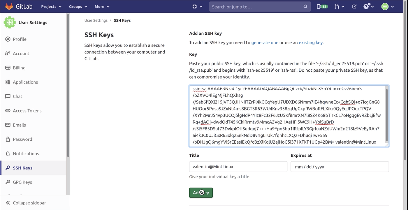Click the merge requests icon in navbar

[x=337, y=6]
